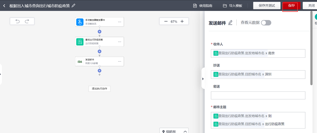
Task: Click the red 保存 button
Action: coord(291,5)
